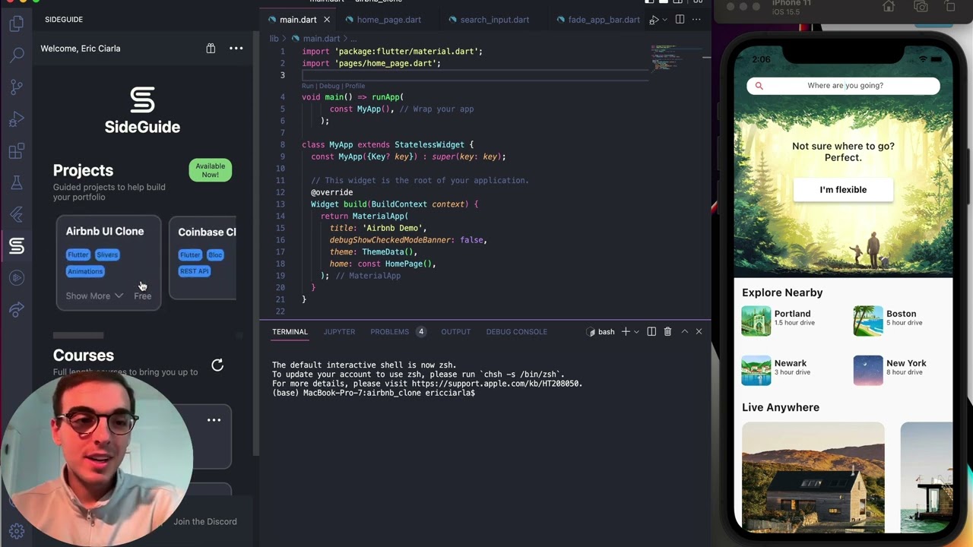973x547 pixels.
Task: Open the course card three-dot menu
Action: click(x=214, y=420)
